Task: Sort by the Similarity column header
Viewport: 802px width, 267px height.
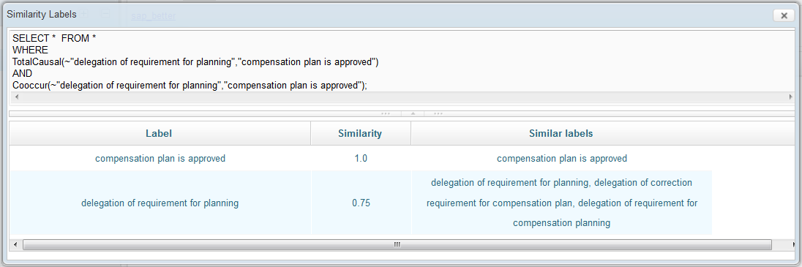Action: (x=360, y=133)
